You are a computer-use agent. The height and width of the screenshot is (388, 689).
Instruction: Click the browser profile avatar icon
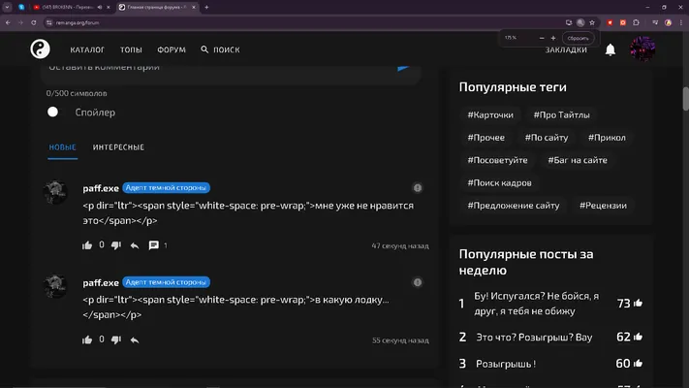click(668, 22)
